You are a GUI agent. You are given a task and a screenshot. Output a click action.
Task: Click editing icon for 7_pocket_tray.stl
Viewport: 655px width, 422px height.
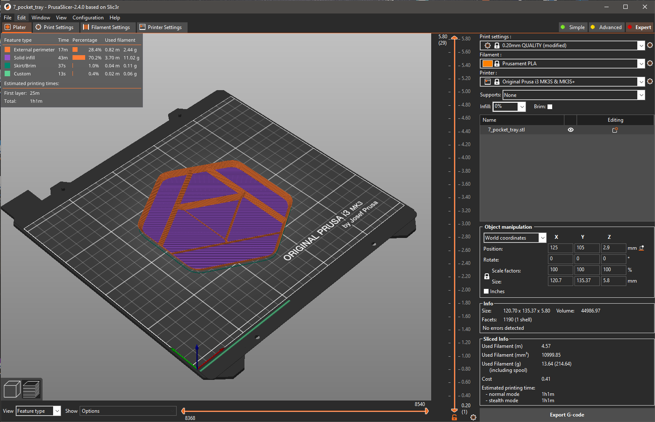coord(615,130)
